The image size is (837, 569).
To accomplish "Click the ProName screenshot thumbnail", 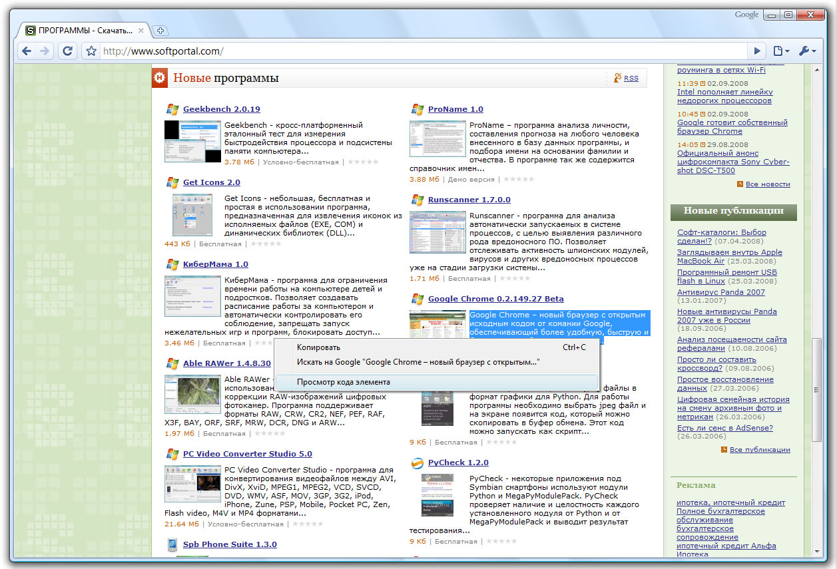I will pyautogui.click(x=437, y=138).
